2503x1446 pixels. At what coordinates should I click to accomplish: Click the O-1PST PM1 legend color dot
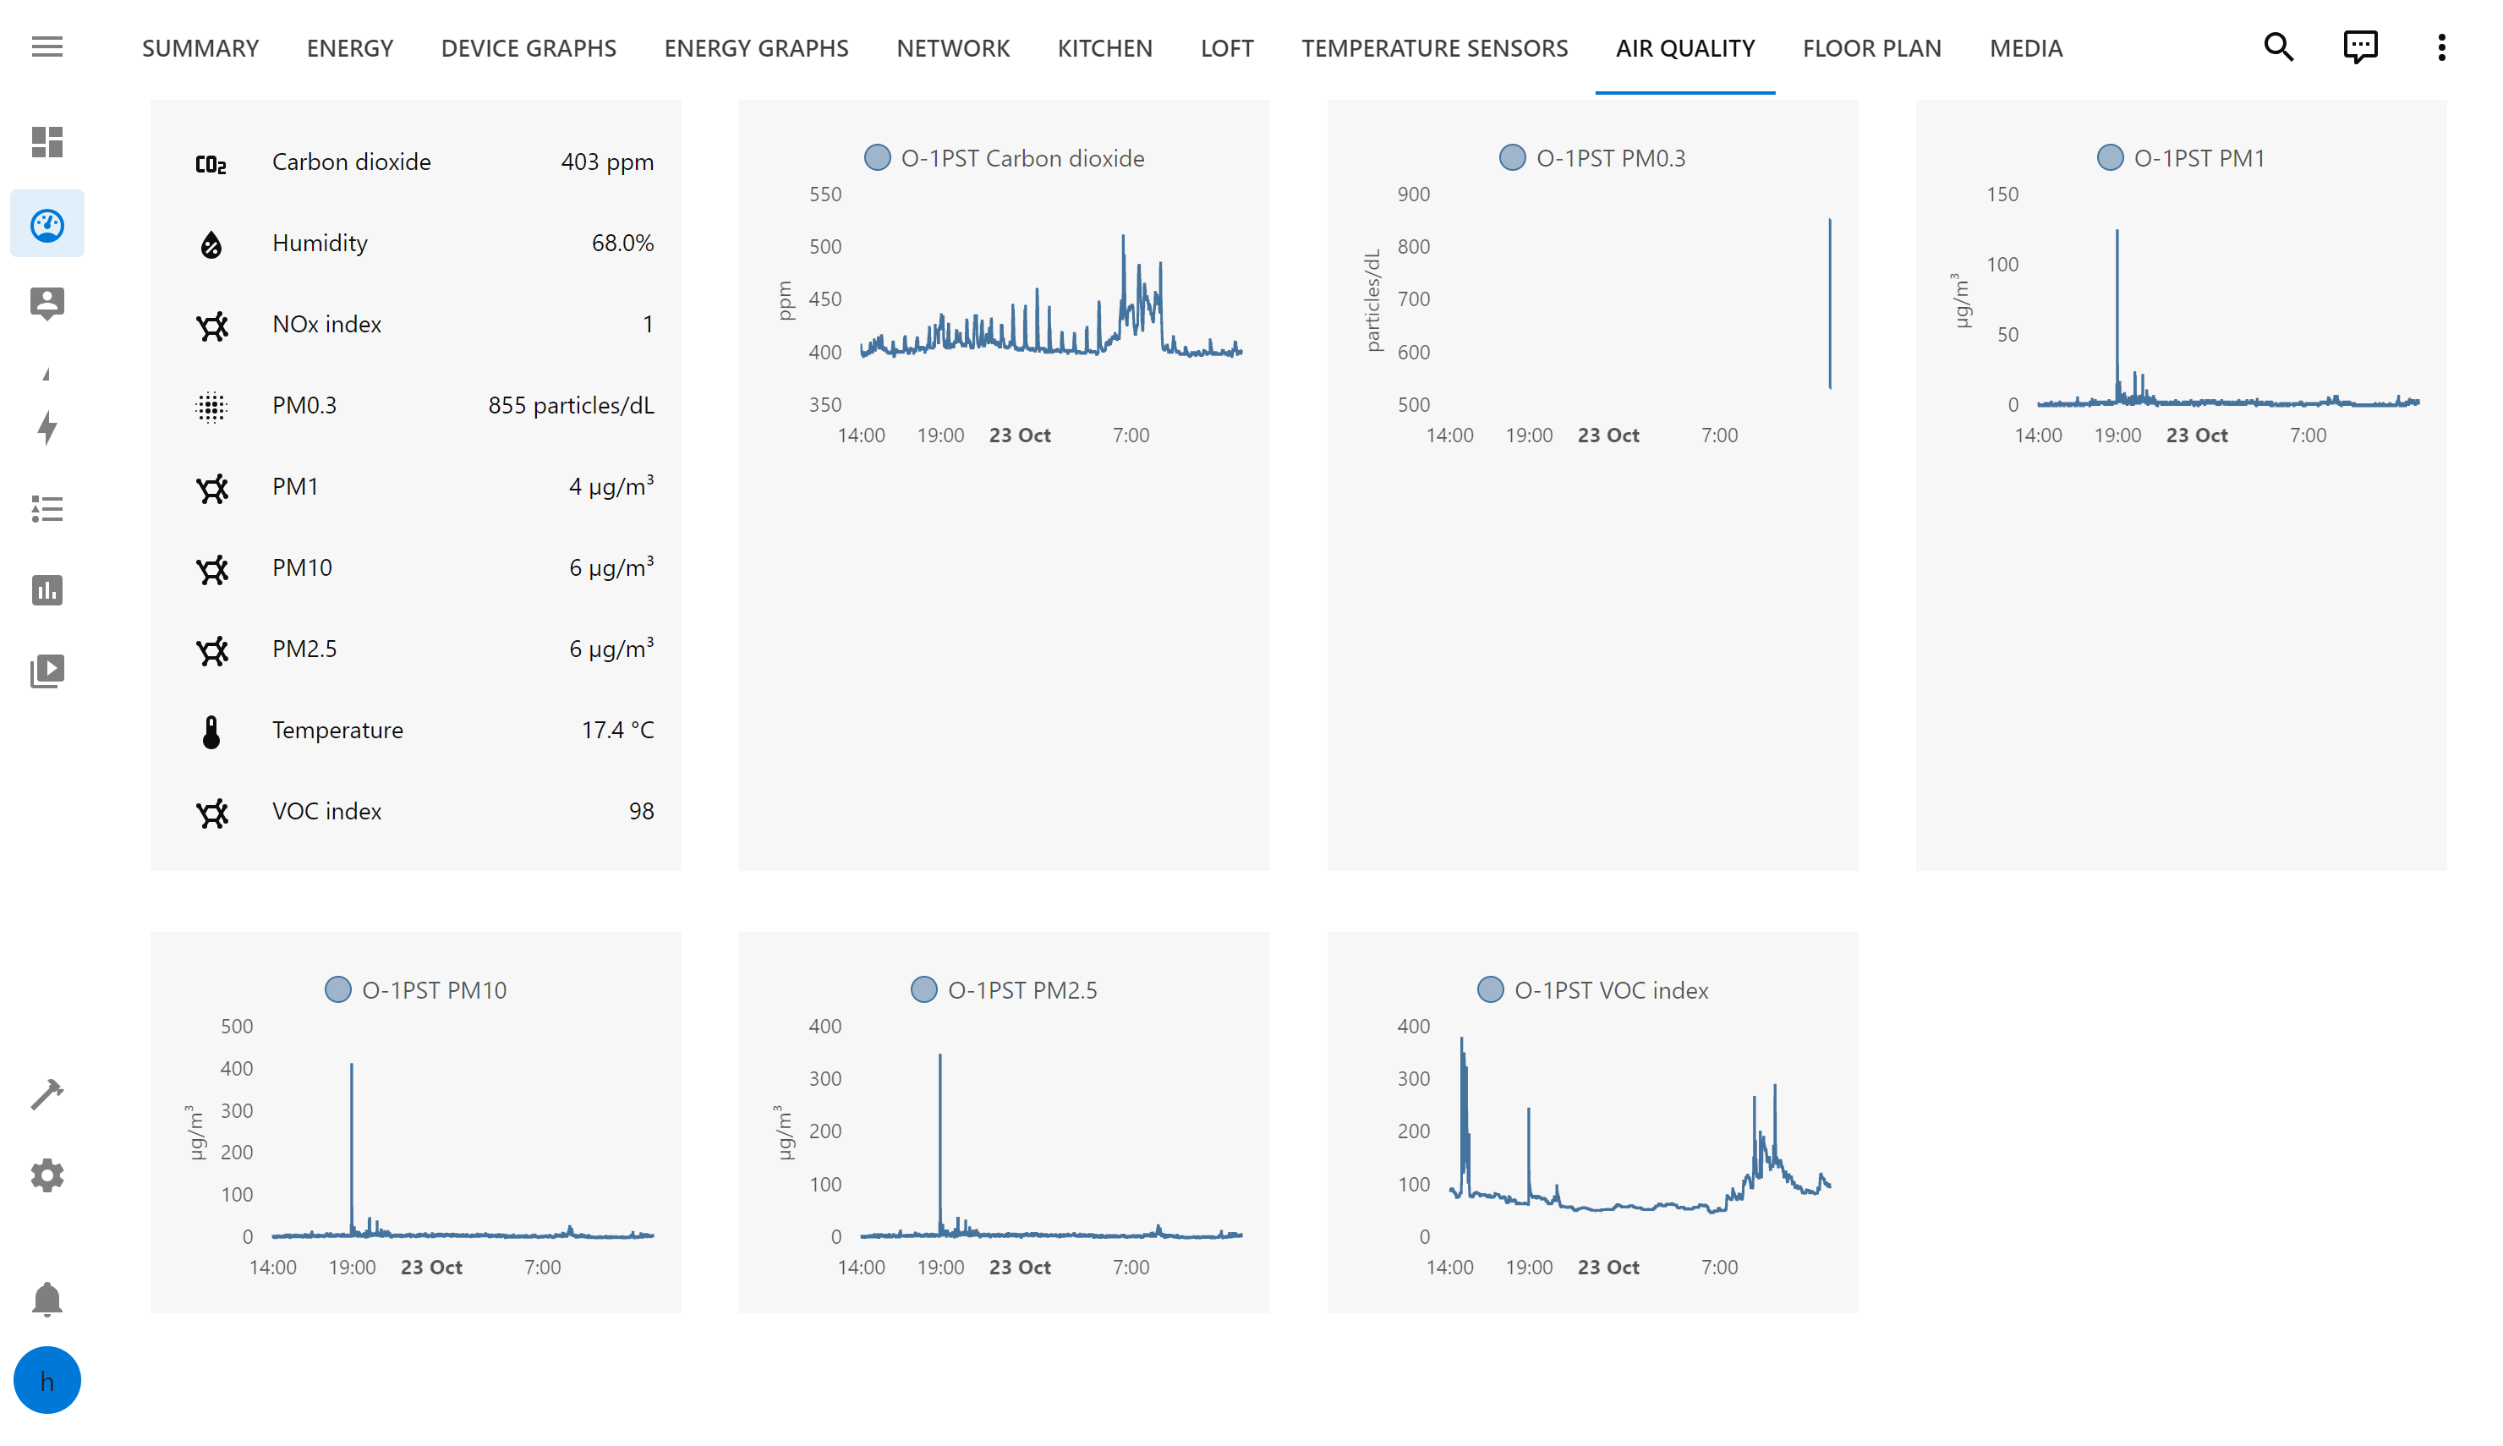click(2109, 158)
